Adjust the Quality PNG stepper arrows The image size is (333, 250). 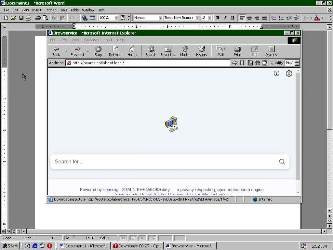coord(297,63)
